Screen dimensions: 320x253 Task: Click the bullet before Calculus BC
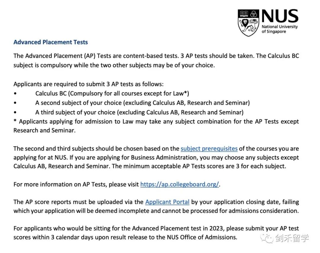coord(15,94)
